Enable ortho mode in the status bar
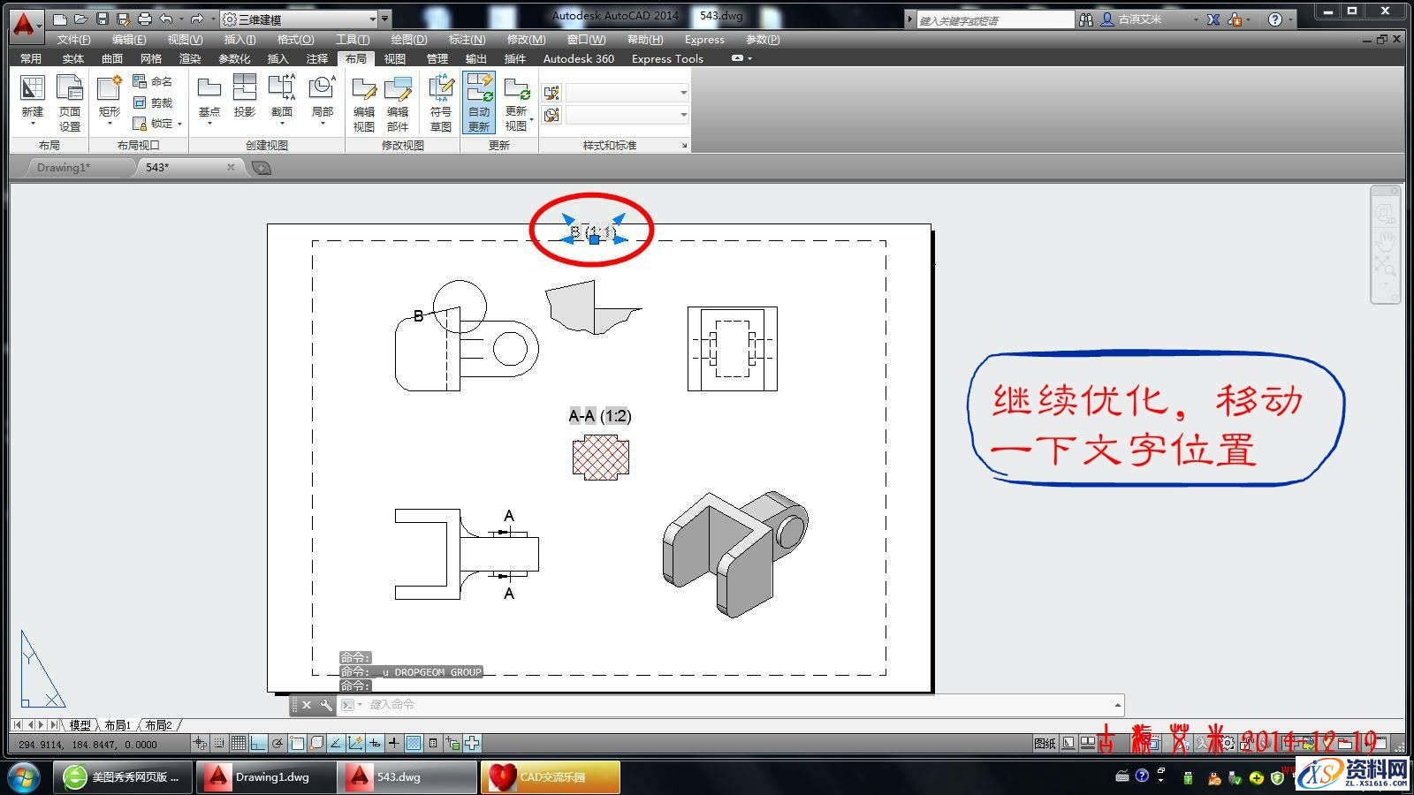The height and width of the screenshot is (795, 1414). [257, 743]
